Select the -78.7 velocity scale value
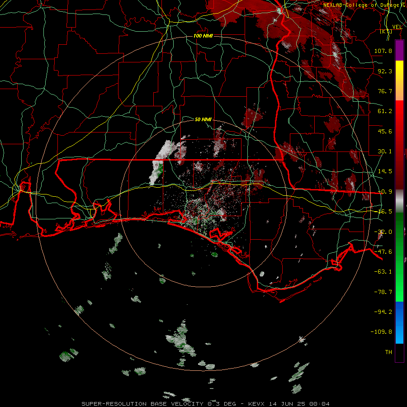The height and width of the screenshot is (407, 407). pos(383,292)
